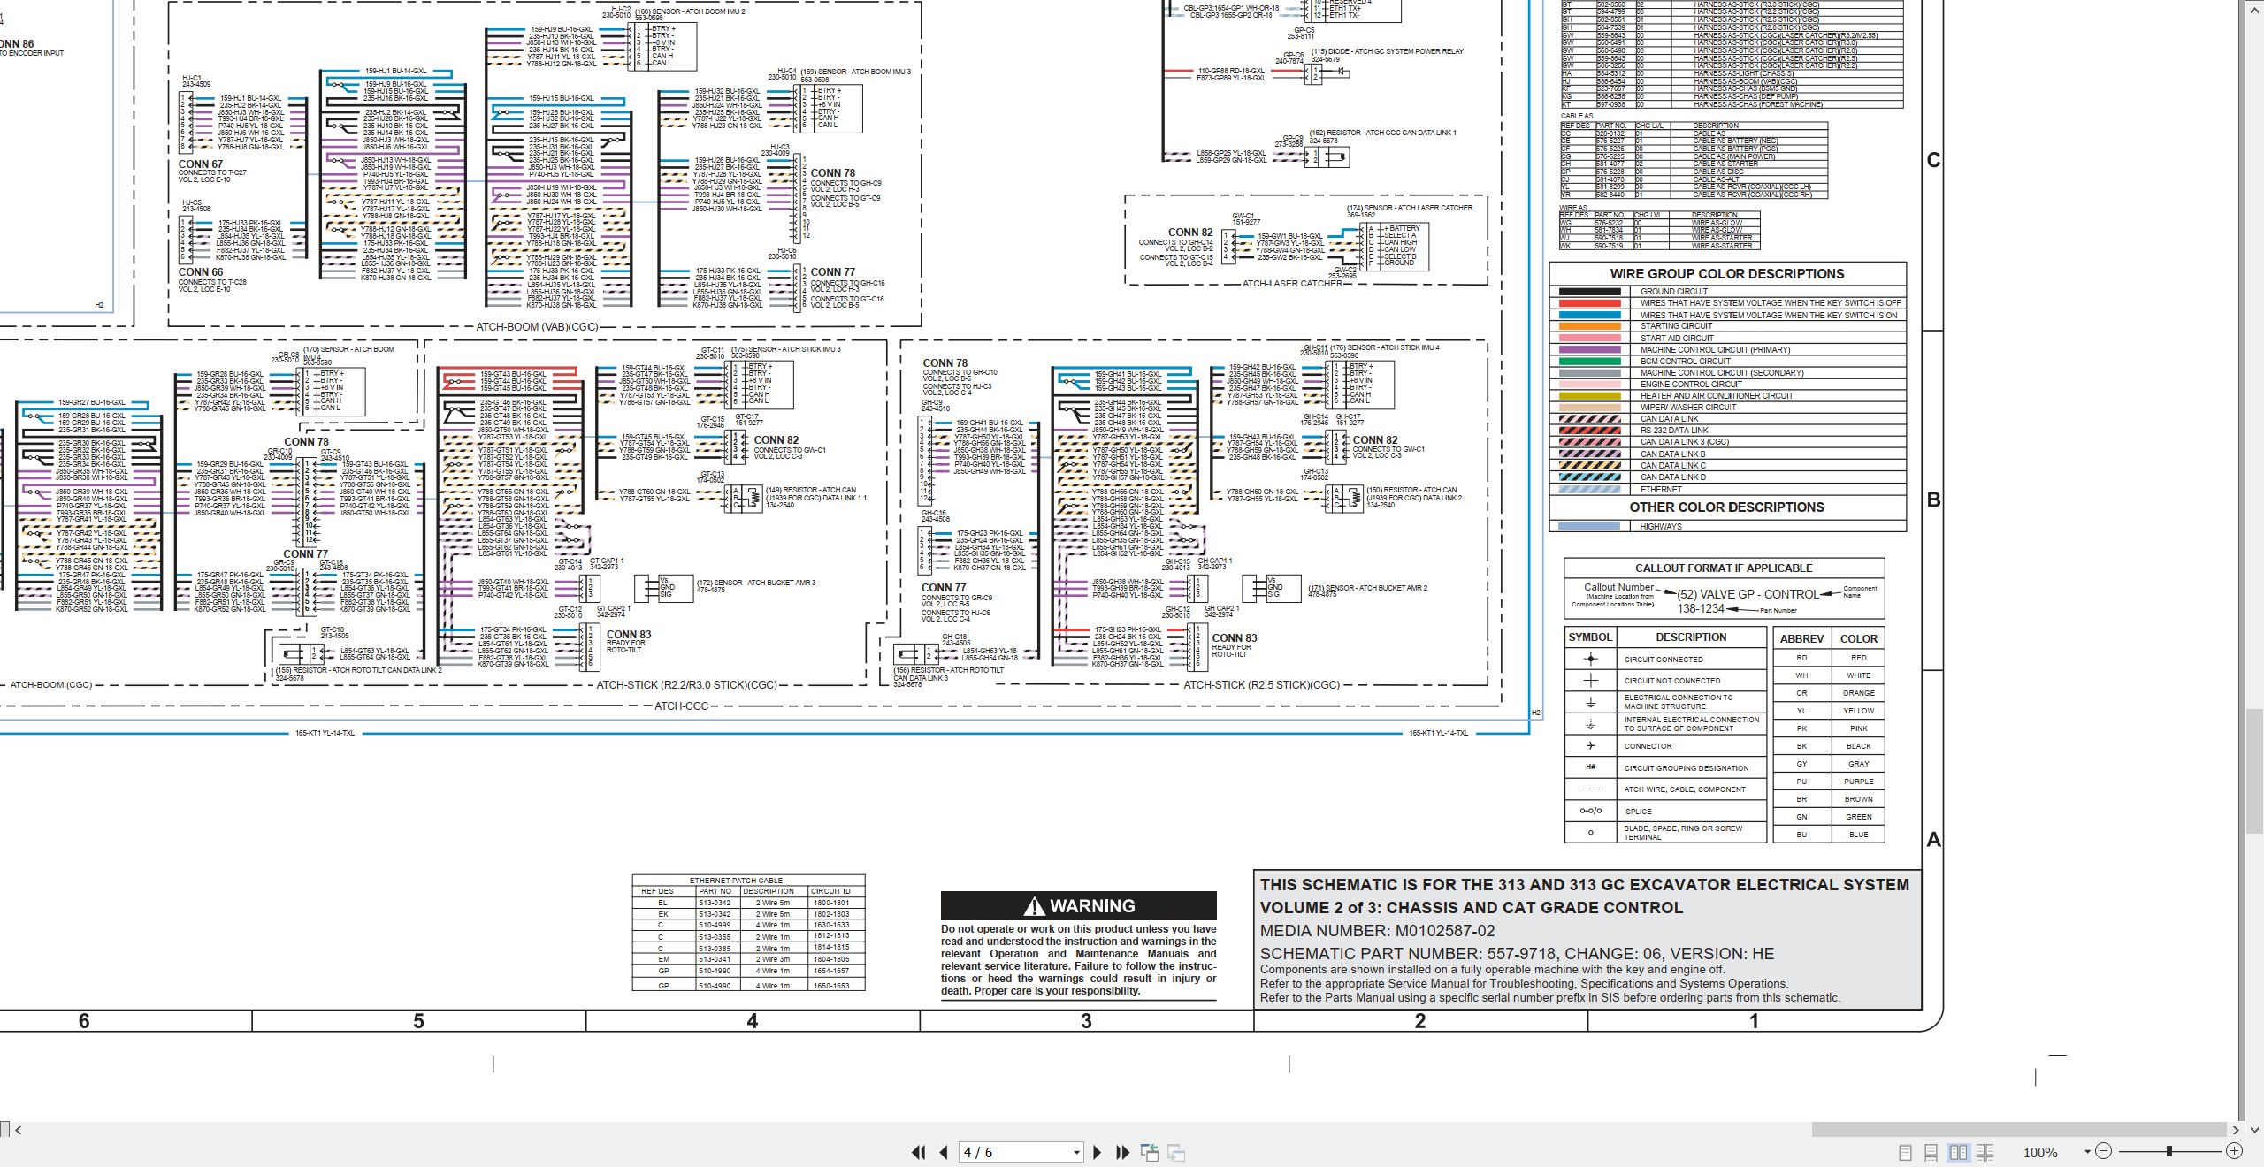2264x1167 pixels.
Task: Click the zoom in plus button
Action: coord(2234,1151)
